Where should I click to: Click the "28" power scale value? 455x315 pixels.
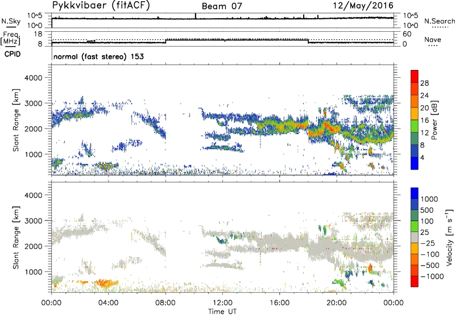(x=424, y=83)
